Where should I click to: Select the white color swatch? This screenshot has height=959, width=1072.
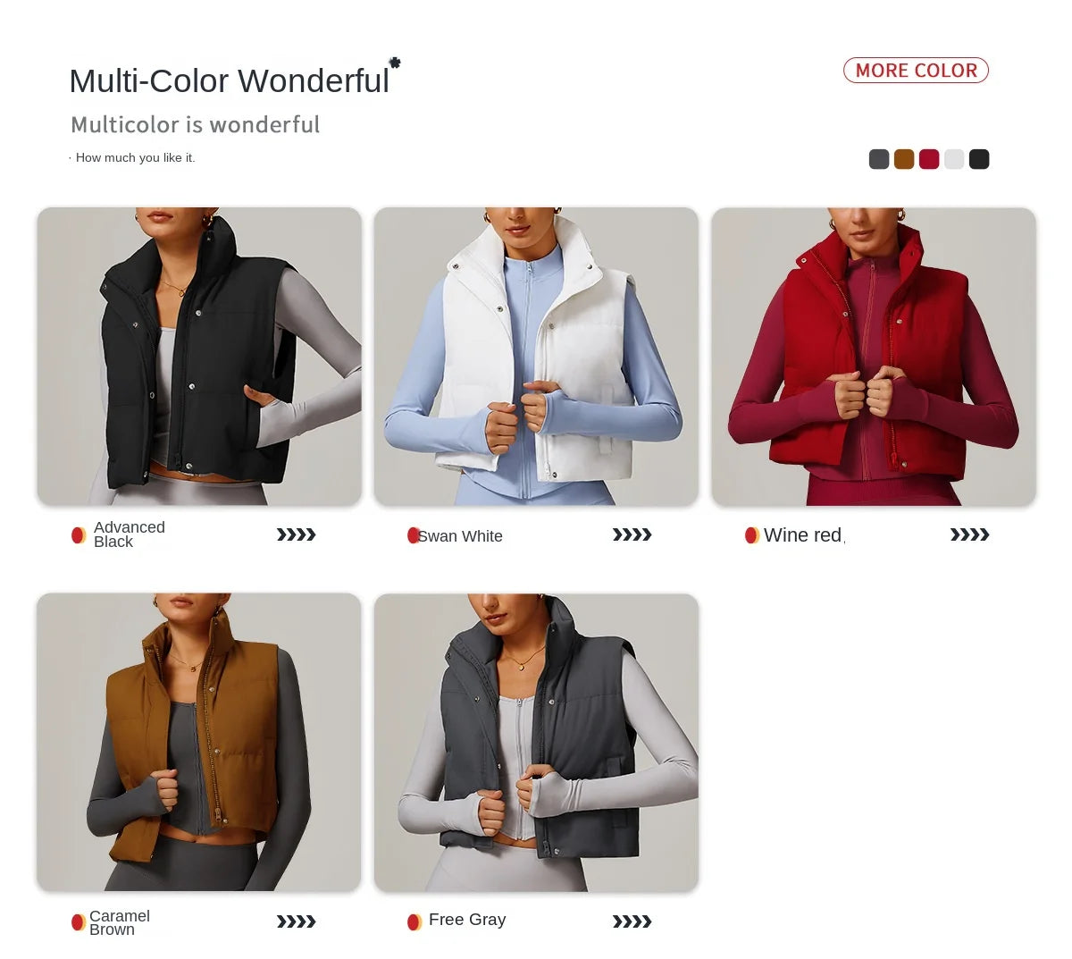point(954,159)
